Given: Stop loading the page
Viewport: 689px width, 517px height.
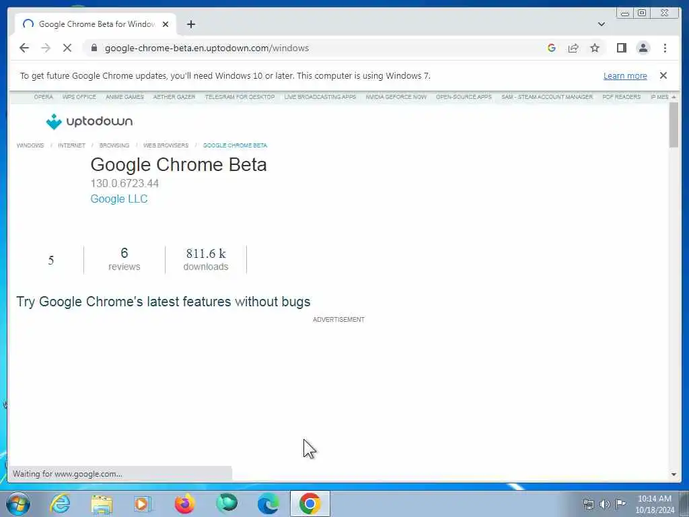Looking at the screenshot, I should [x=67, y=48].
